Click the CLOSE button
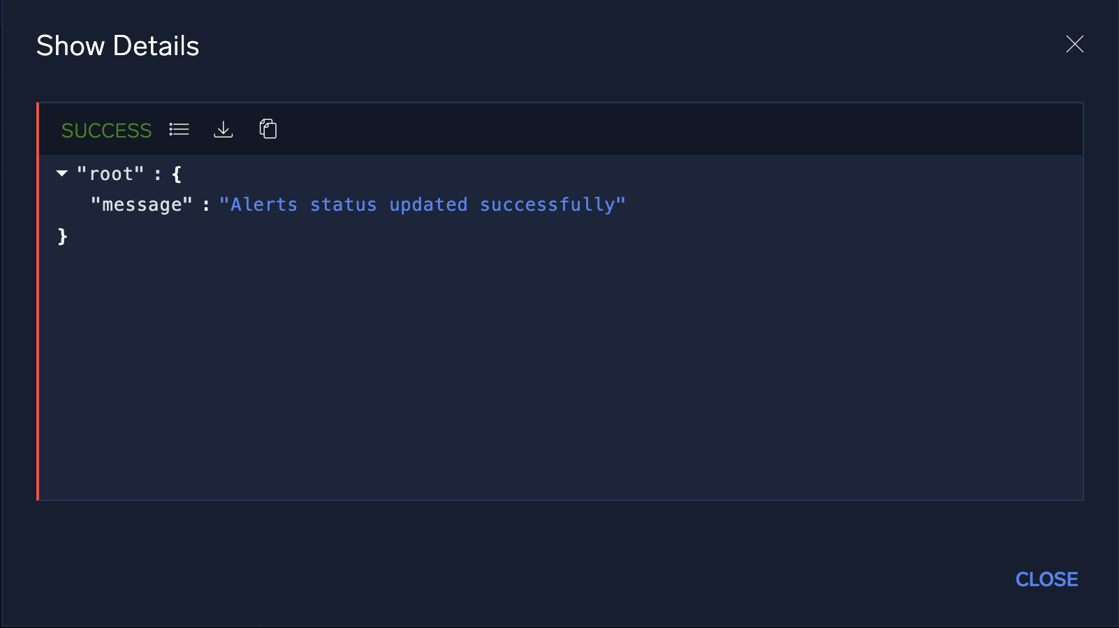The image size is (1119, 628). tap(1046, 579)
